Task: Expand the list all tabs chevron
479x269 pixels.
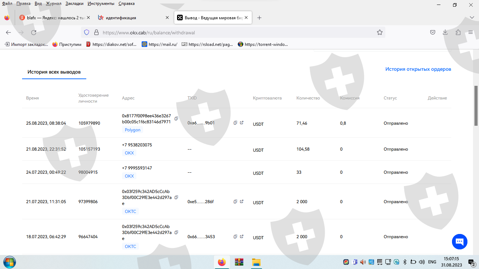Action: click(x=472, y=18)
